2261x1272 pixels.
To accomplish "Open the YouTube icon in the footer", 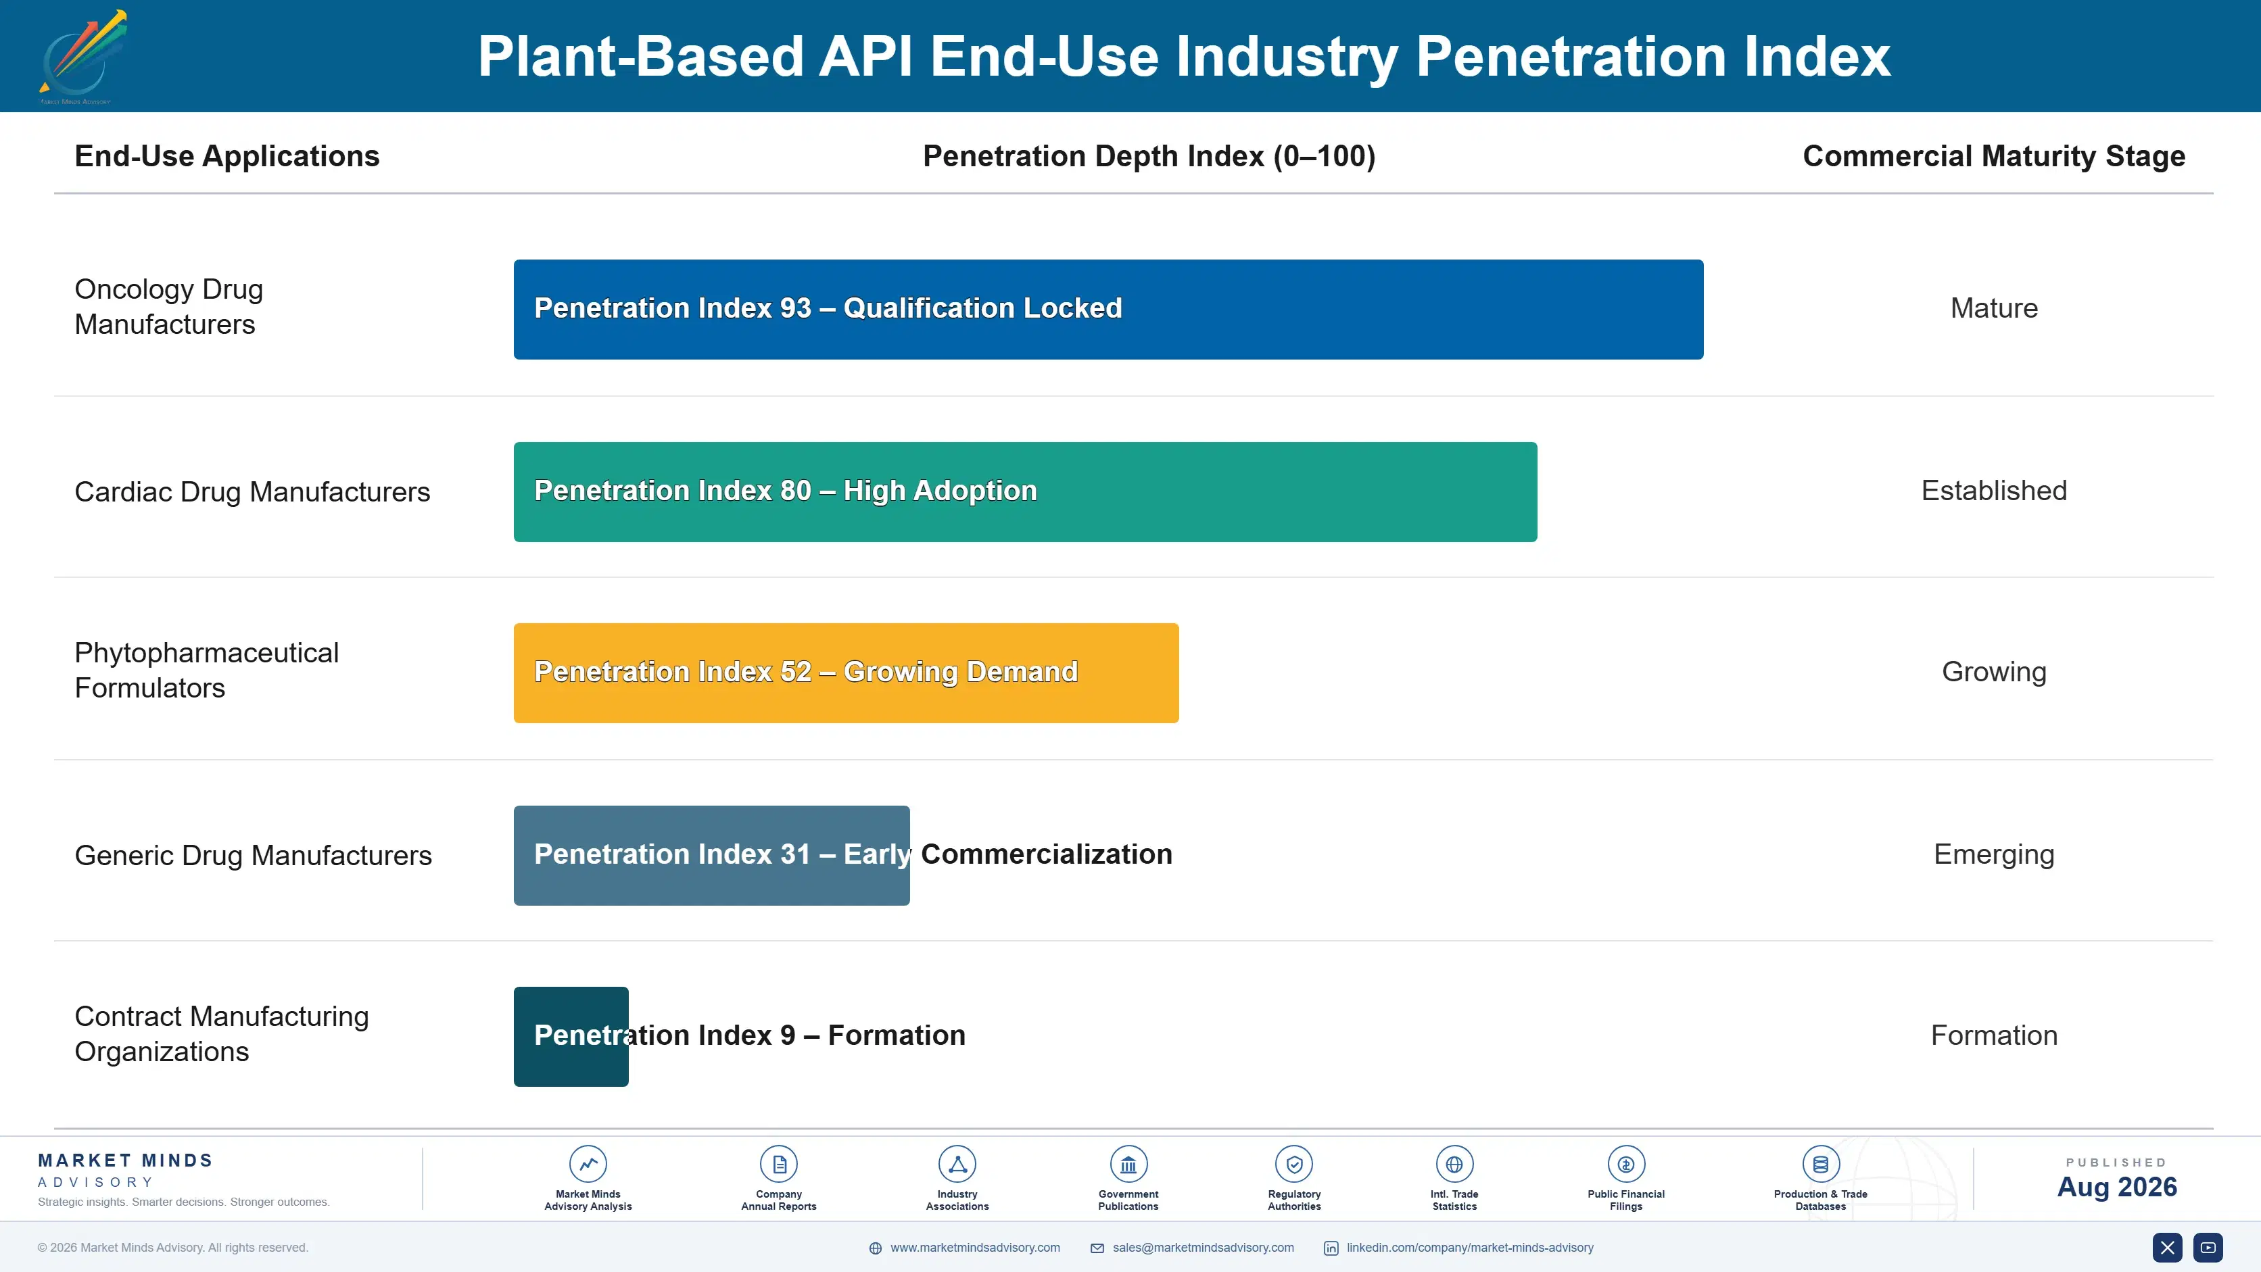I will pyautogui.click(x=2208, y=1248).
